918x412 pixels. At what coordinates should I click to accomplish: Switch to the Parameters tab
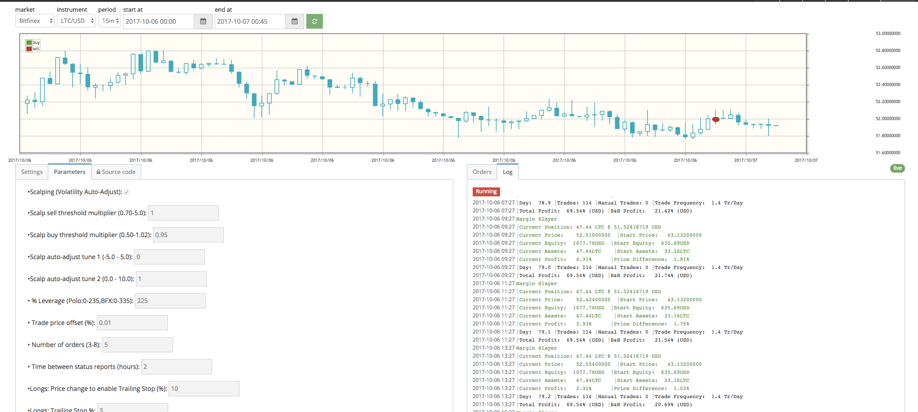(x=70, y=172)
